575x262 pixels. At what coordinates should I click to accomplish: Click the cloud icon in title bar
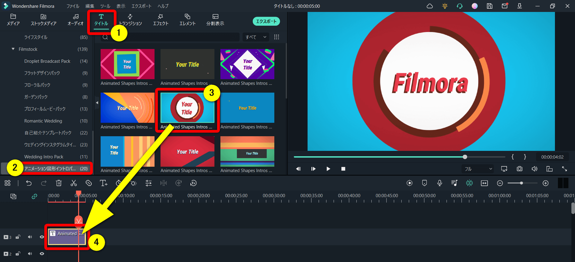430,6
